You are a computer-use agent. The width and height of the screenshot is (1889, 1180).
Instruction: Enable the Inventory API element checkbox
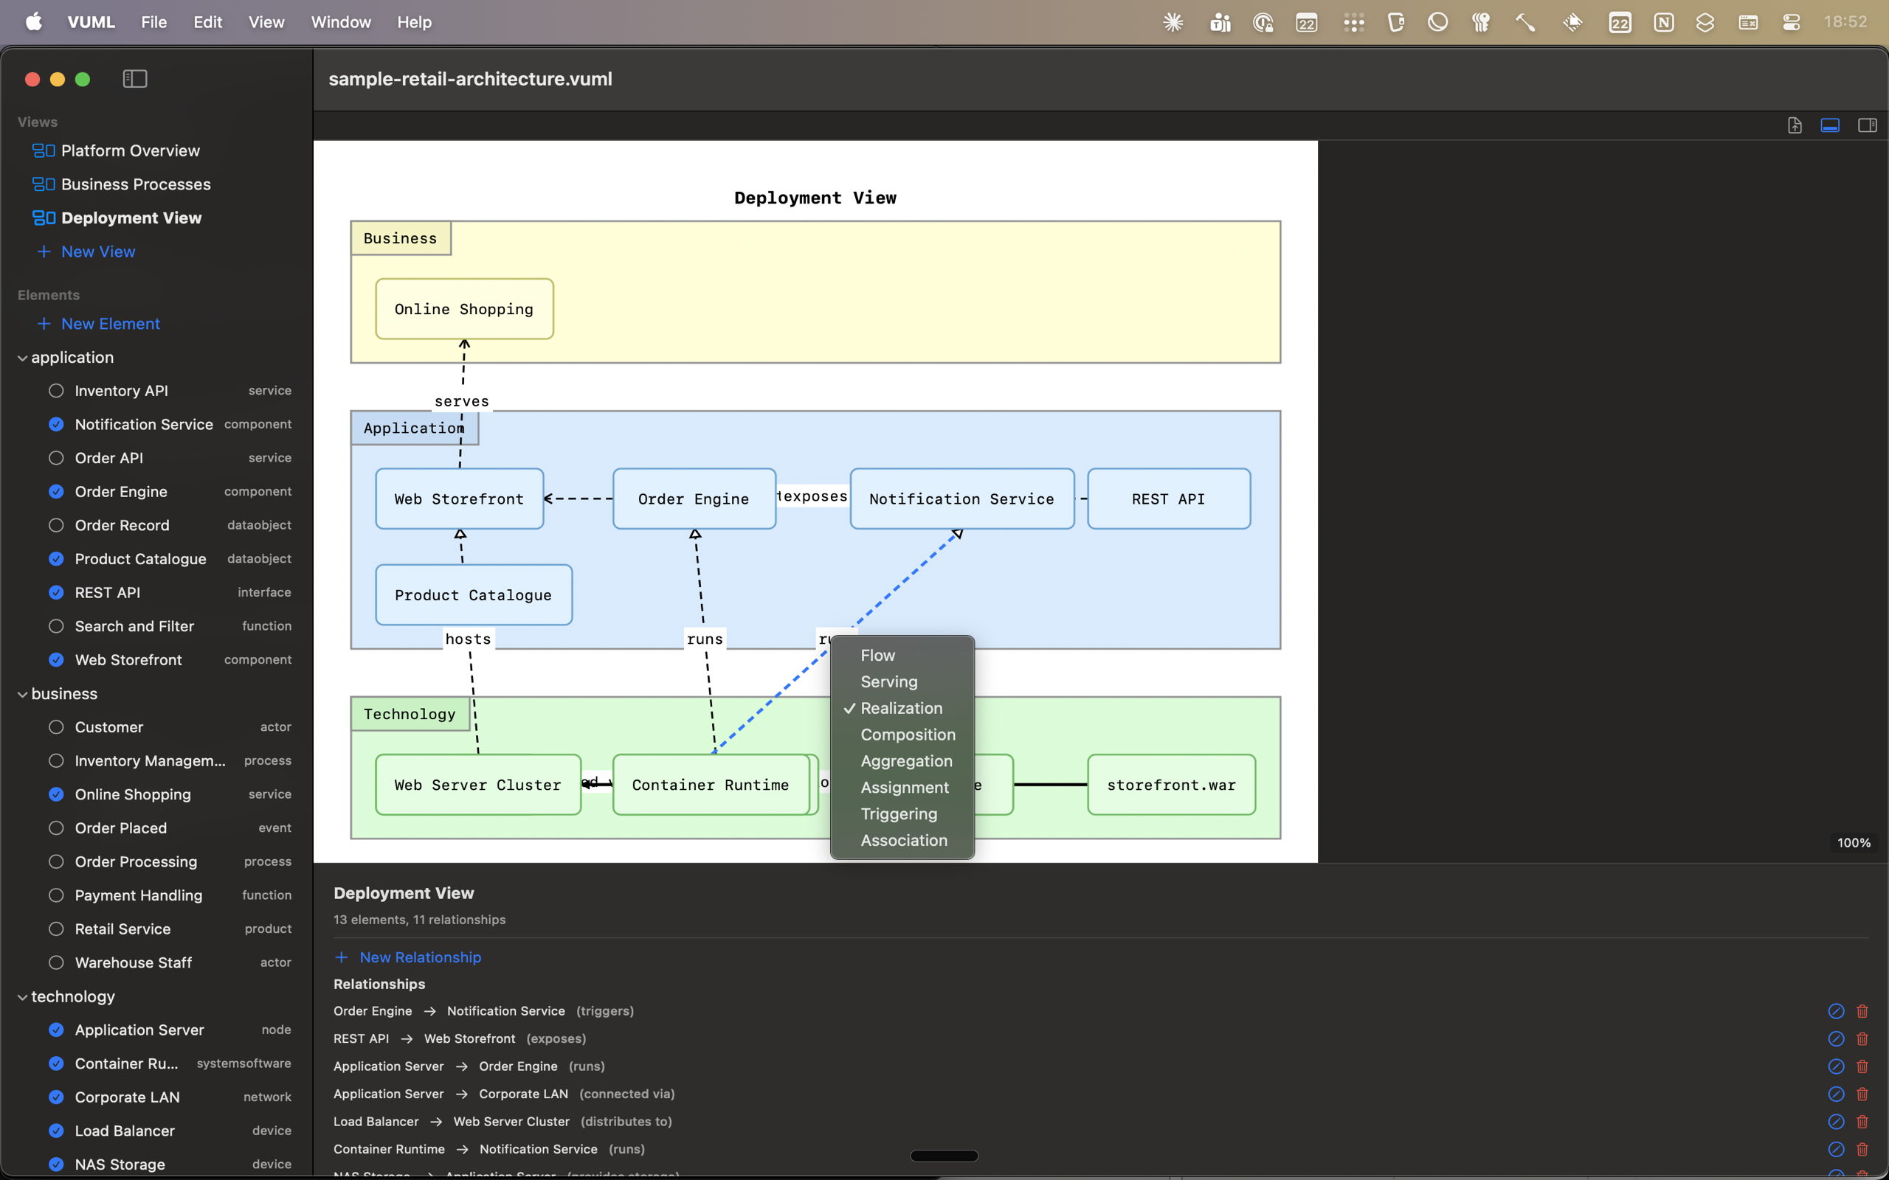55,390
